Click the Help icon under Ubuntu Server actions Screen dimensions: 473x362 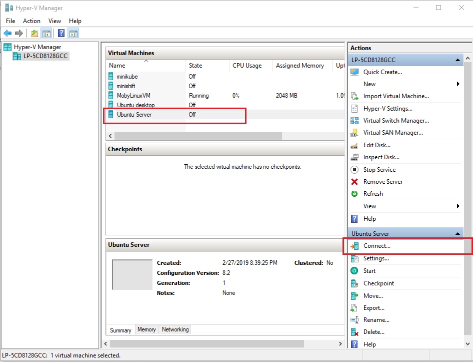(x=354, y=344)
